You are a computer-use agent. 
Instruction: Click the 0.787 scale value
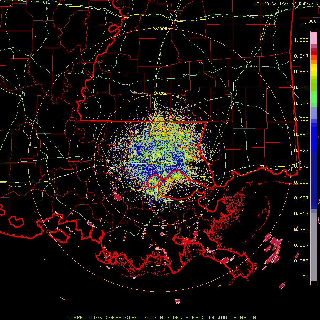pyautogui.click(x=301, y=103)
